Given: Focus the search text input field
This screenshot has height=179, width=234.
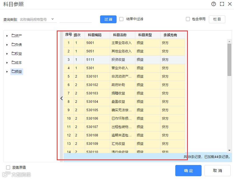Looking at the screenshot, I should pyautogui.click(x=75, y=19).
